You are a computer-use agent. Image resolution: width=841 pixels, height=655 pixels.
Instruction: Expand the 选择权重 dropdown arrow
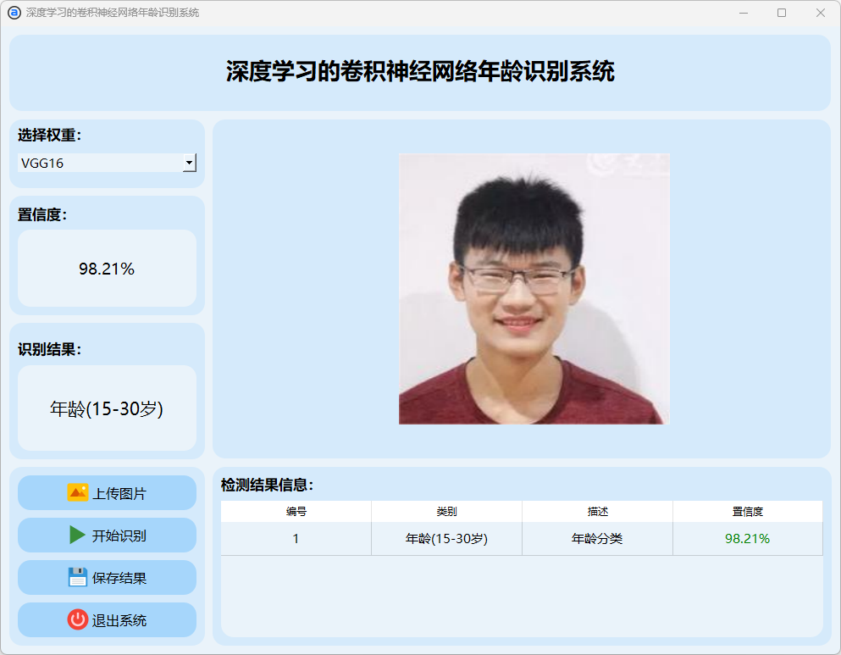(x=190, y=163)
